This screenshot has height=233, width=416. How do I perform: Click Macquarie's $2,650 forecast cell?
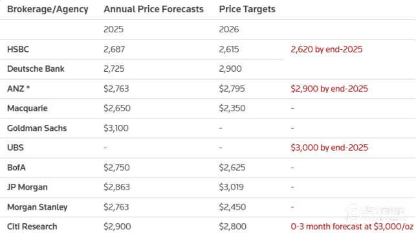[x=117, y=108]
